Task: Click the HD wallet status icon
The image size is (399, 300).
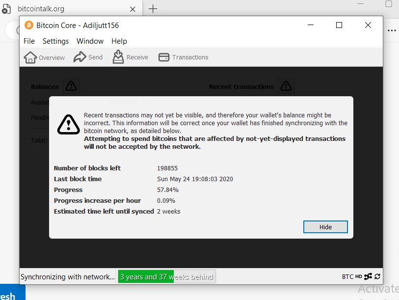Action: point(359,276)
